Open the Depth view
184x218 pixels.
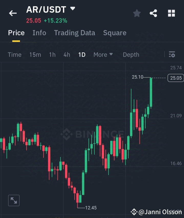click(131, 55)
